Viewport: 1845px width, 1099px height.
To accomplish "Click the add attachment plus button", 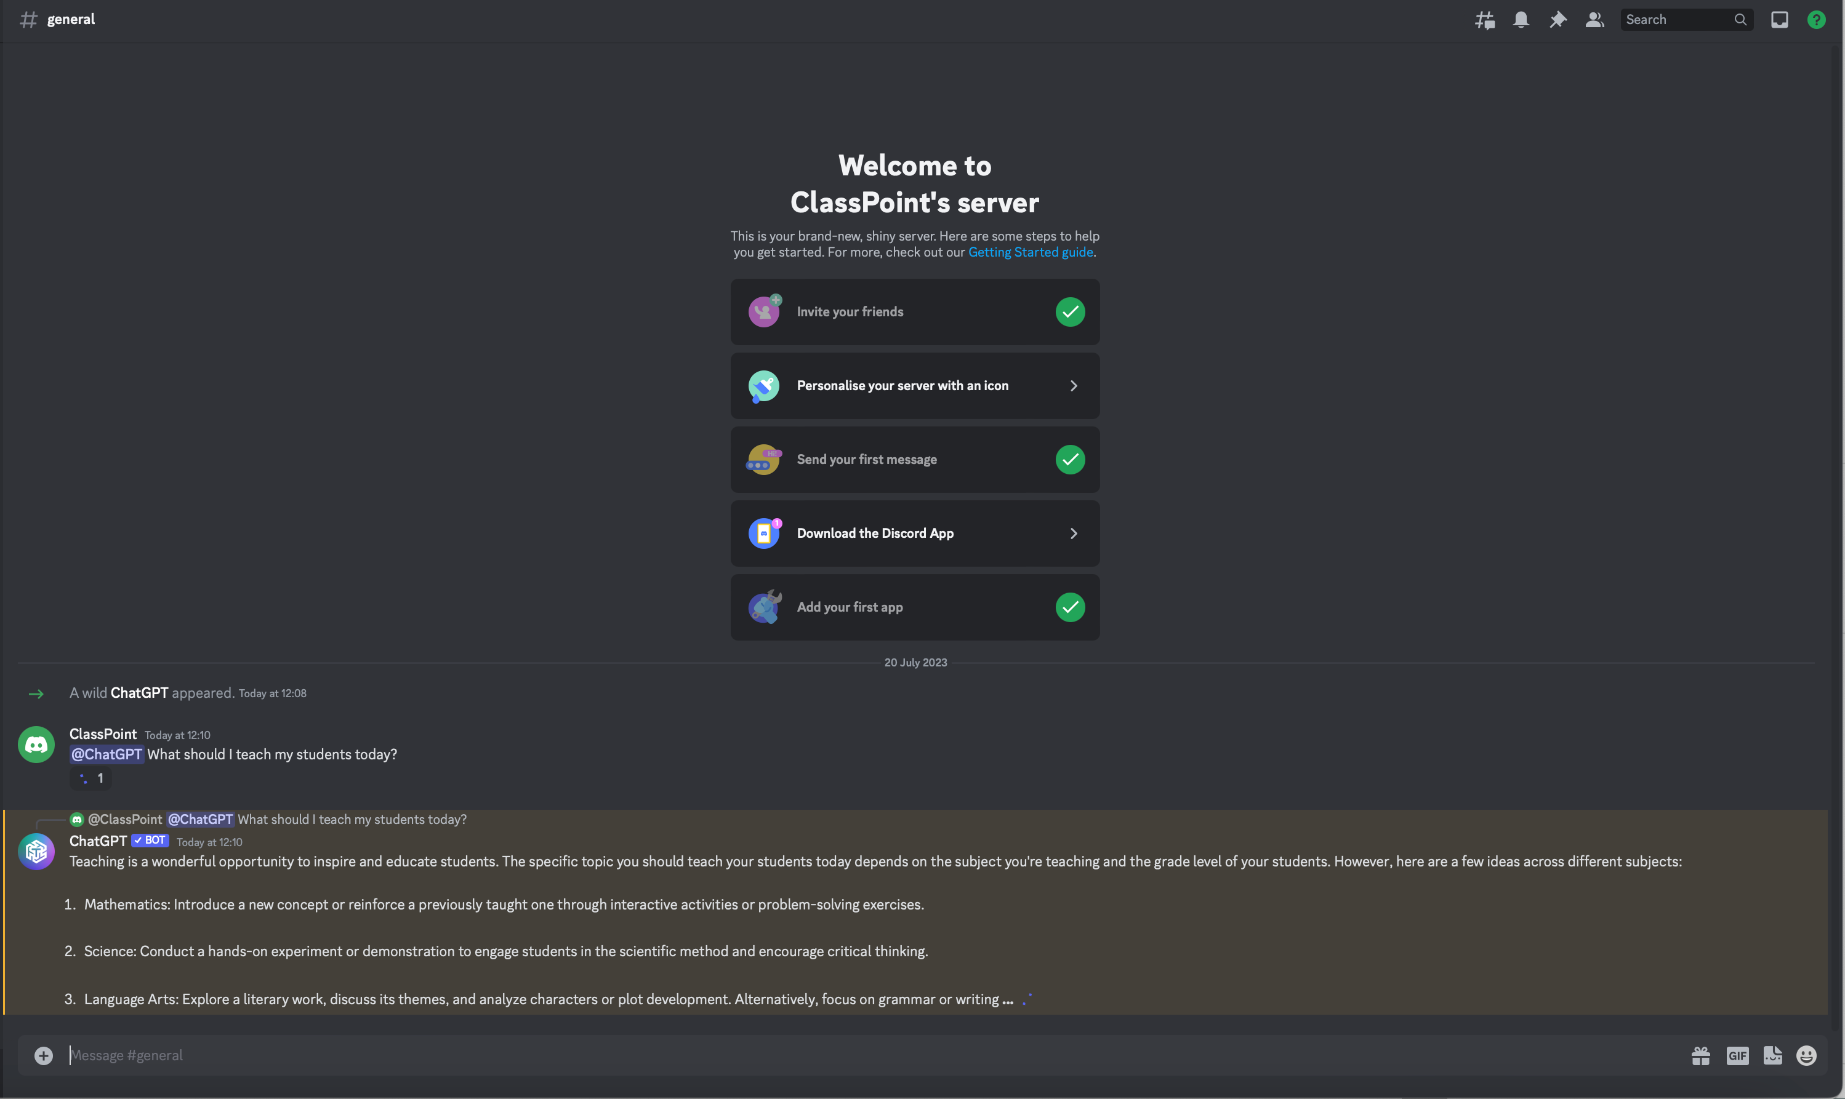I will (43, 1056).
